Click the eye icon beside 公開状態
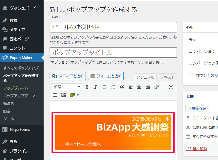218x160 pixels. [188, 128]
